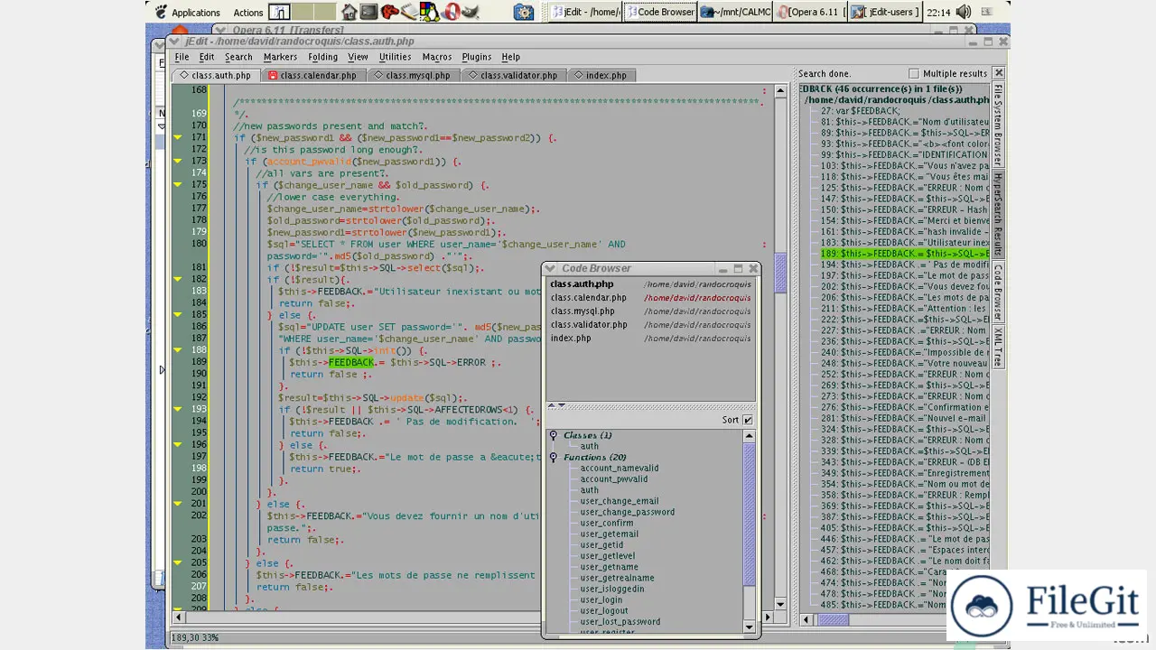Screen dimensions: 1156x650
Task: Jump to user_login function in tree
Action: [601, 599]
